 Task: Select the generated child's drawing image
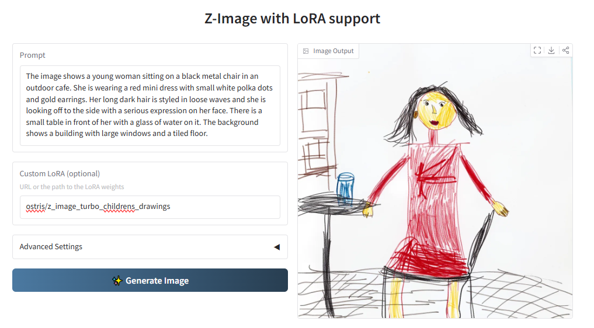click(x=435, y=193)
